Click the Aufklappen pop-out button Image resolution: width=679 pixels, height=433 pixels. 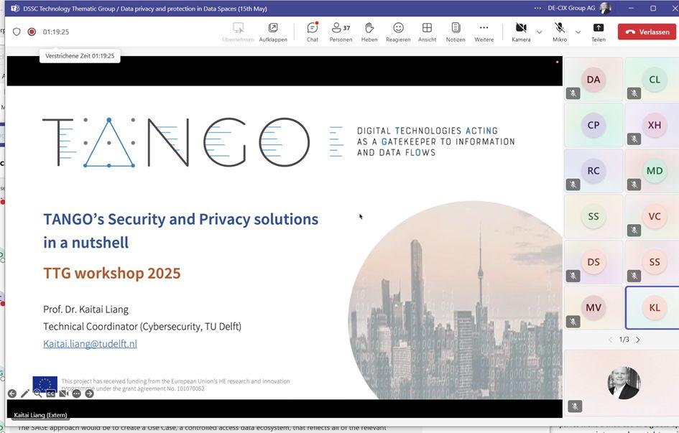pos(273,32)
